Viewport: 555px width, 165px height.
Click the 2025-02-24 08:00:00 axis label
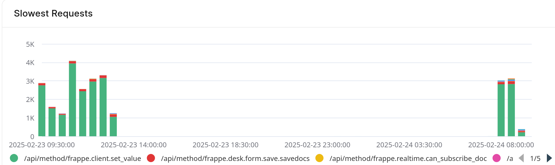[501, 145]
